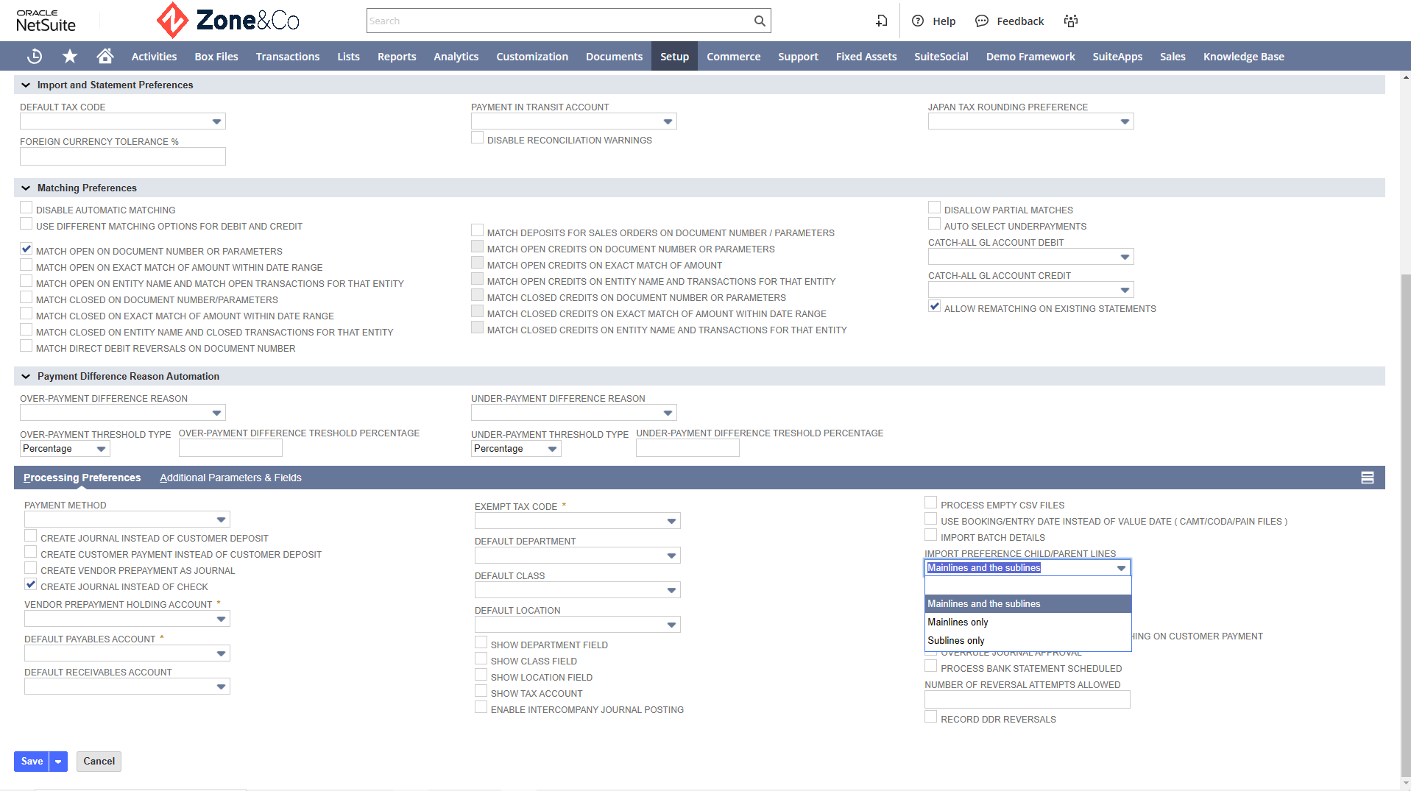Open the Default Tax Code dropdown
This screenshot has height=791, width=1411.
[x=123, y=121]
